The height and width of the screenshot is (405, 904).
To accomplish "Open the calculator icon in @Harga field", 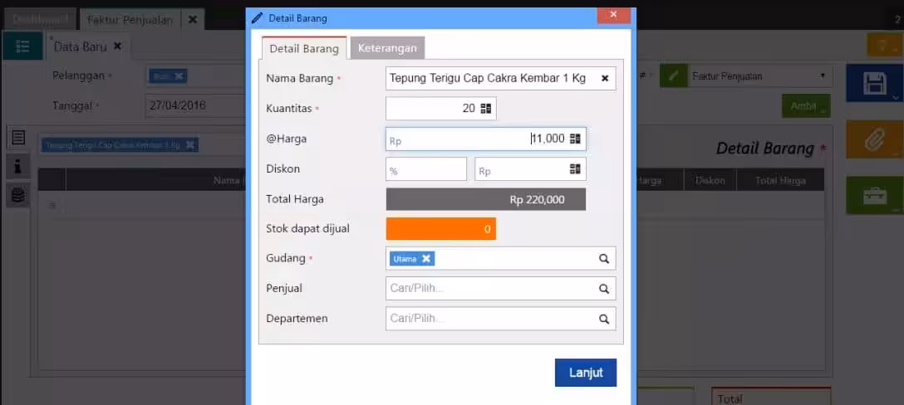I will point(575,139).
